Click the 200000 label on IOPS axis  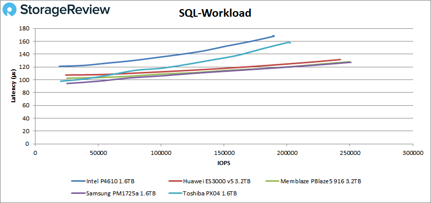[x=286, y=152]
